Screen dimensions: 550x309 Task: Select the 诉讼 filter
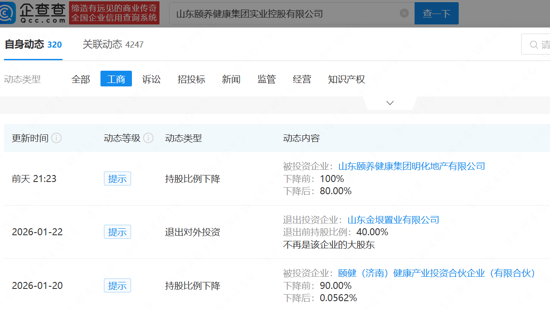tap(152, 79)
